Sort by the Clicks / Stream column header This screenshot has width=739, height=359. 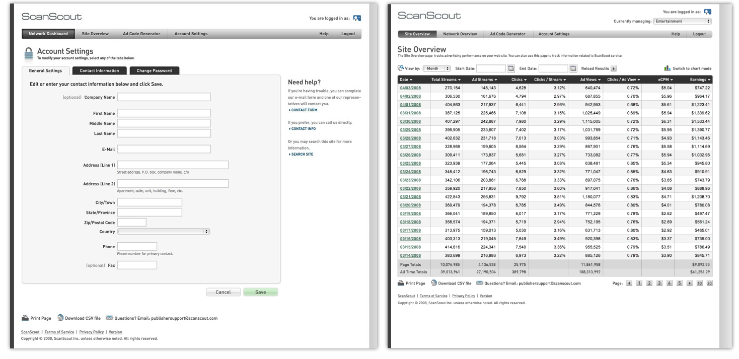pyautogui.click(x=550, y=80)
